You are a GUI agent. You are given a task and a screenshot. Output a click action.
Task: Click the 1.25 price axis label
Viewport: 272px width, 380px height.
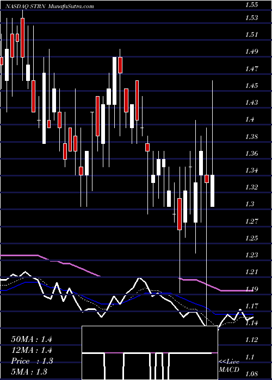coord(251,238)
